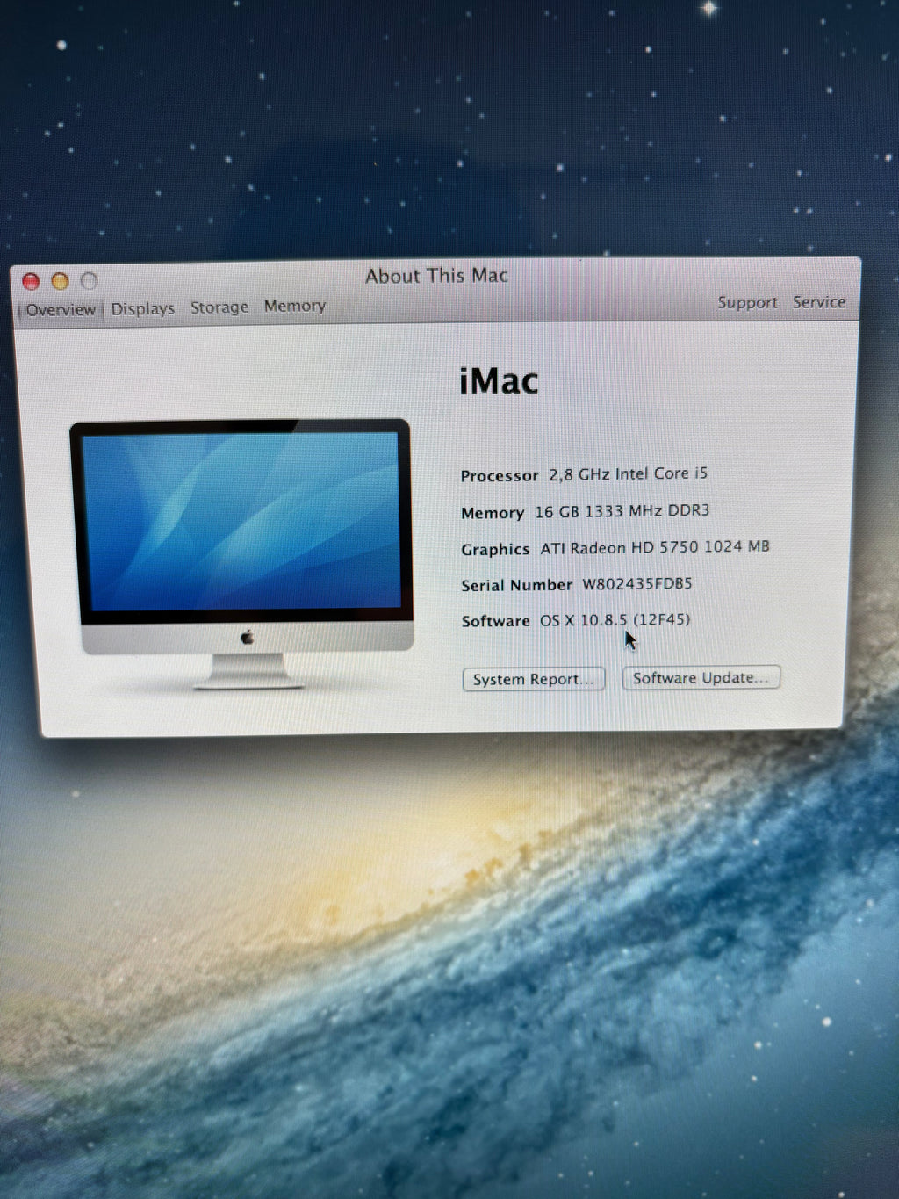Click the 'Software' label
Screen dimensions: 899x1199
click(x=496, y=621)
